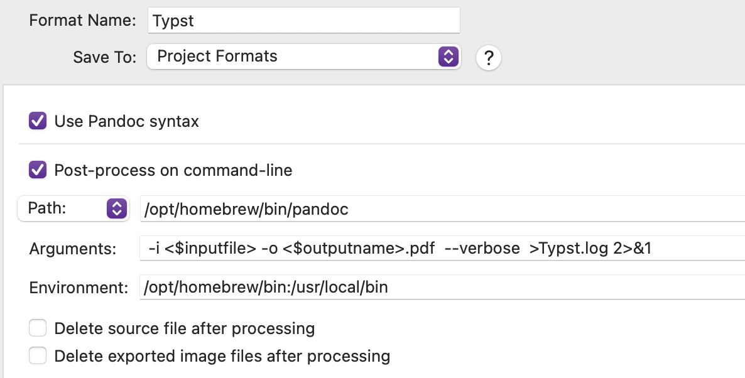The width and height of the screenshot is (745, 378).
Task: Click the Environment label
Action: pyautogui.click(x=79, y=288)
